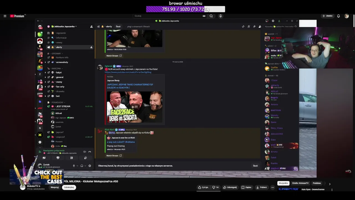The width and height of the screenshot is (355, 200).
Task: Open pinned messages pin icon
Action: pyautogui.click(x=254, y=26)
